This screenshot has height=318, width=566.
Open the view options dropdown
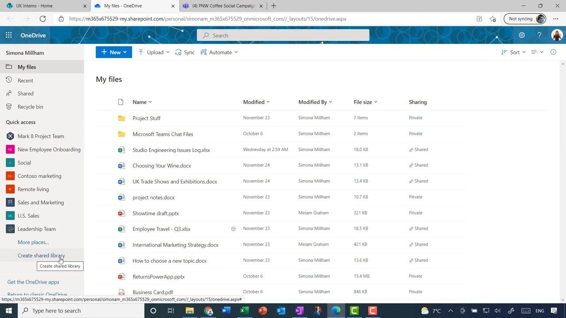click(537, 52)
